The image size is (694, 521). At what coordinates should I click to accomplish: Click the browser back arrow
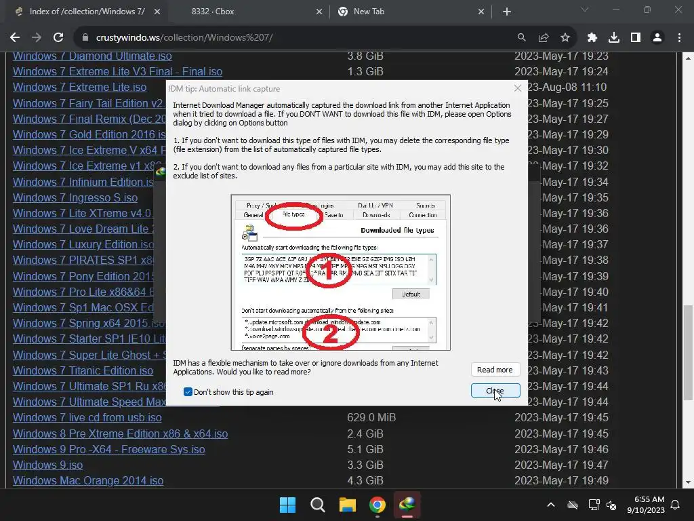[15, 38]
